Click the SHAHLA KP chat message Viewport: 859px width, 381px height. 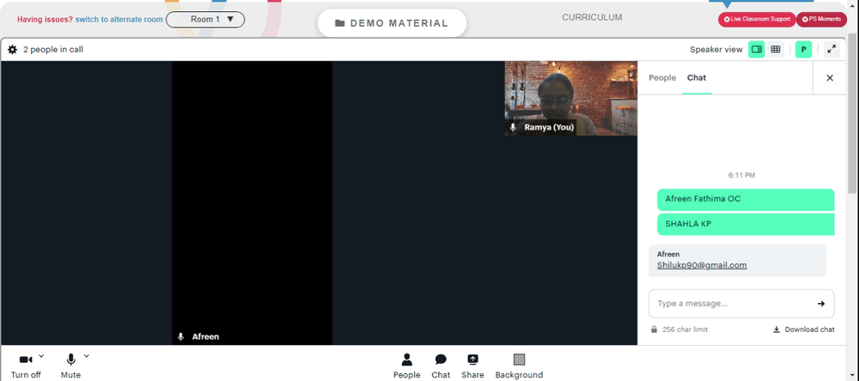pos(746,224)
